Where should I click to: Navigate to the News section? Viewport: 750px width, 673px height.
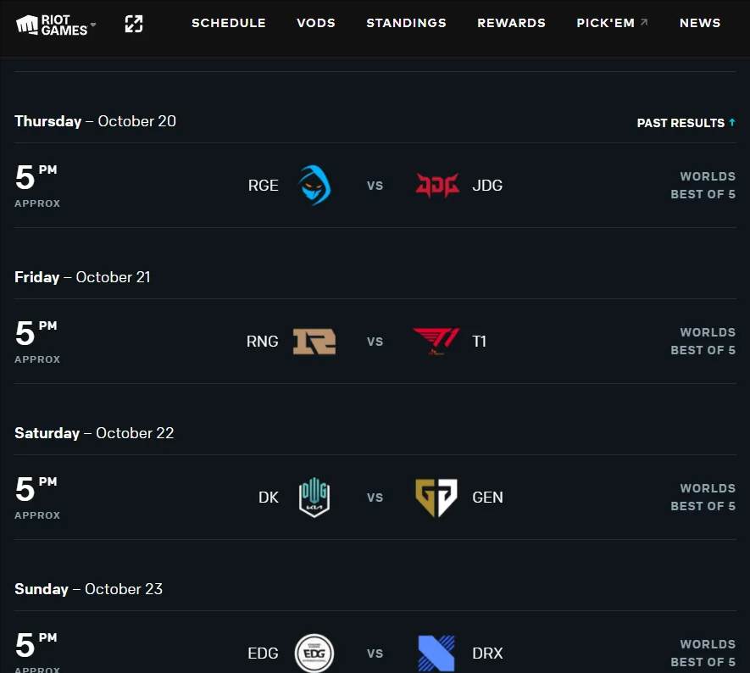(x=700, y=23)
